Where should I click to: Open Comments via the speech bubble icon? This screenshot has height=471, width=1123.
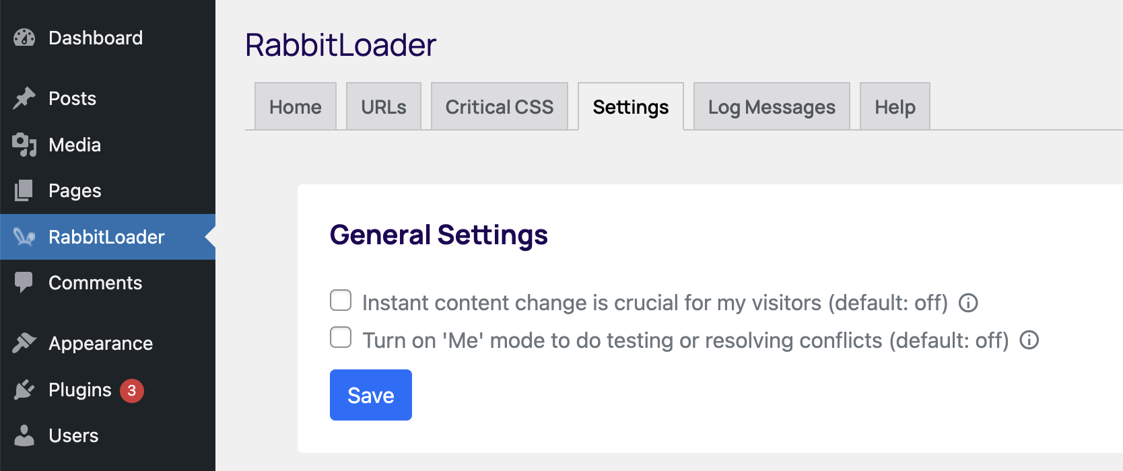(x=24, y=283)
